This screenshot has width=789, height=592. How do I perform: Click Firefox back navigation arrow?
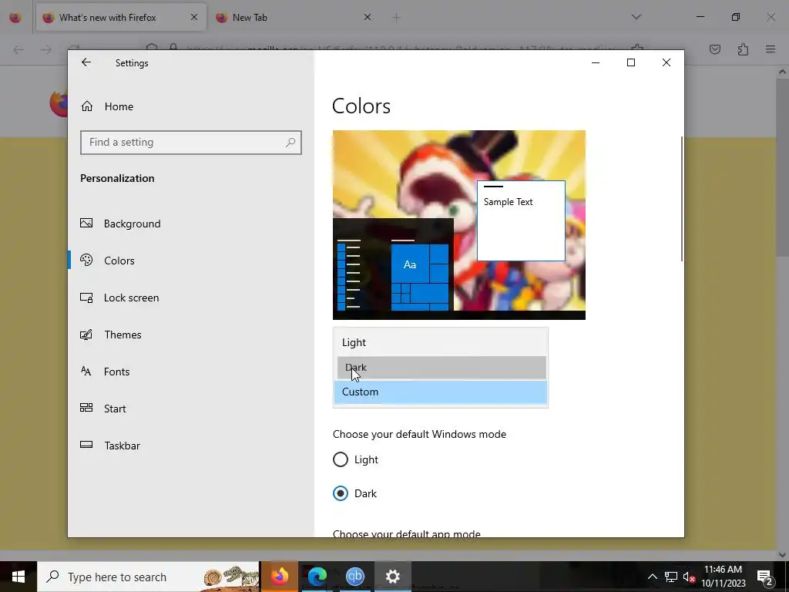pyautogui.click(x=18, y=49)
